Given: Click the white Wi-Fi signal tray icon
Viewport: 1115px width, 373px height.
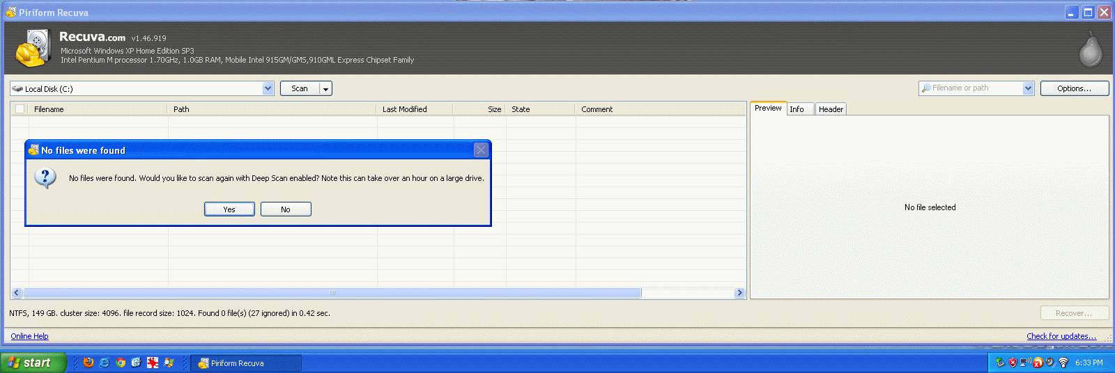Looking at the screenshot, I should coord(1063,363).
